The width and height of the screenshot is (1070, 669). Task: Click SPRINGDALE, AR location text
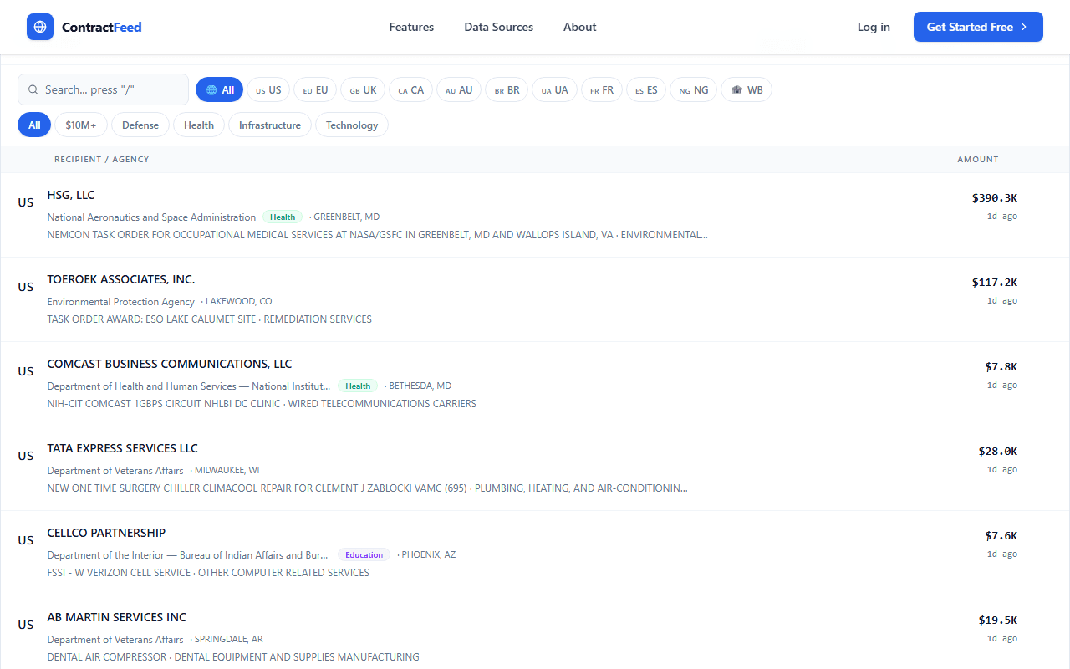pyautogui.click(x=228, y=639)
